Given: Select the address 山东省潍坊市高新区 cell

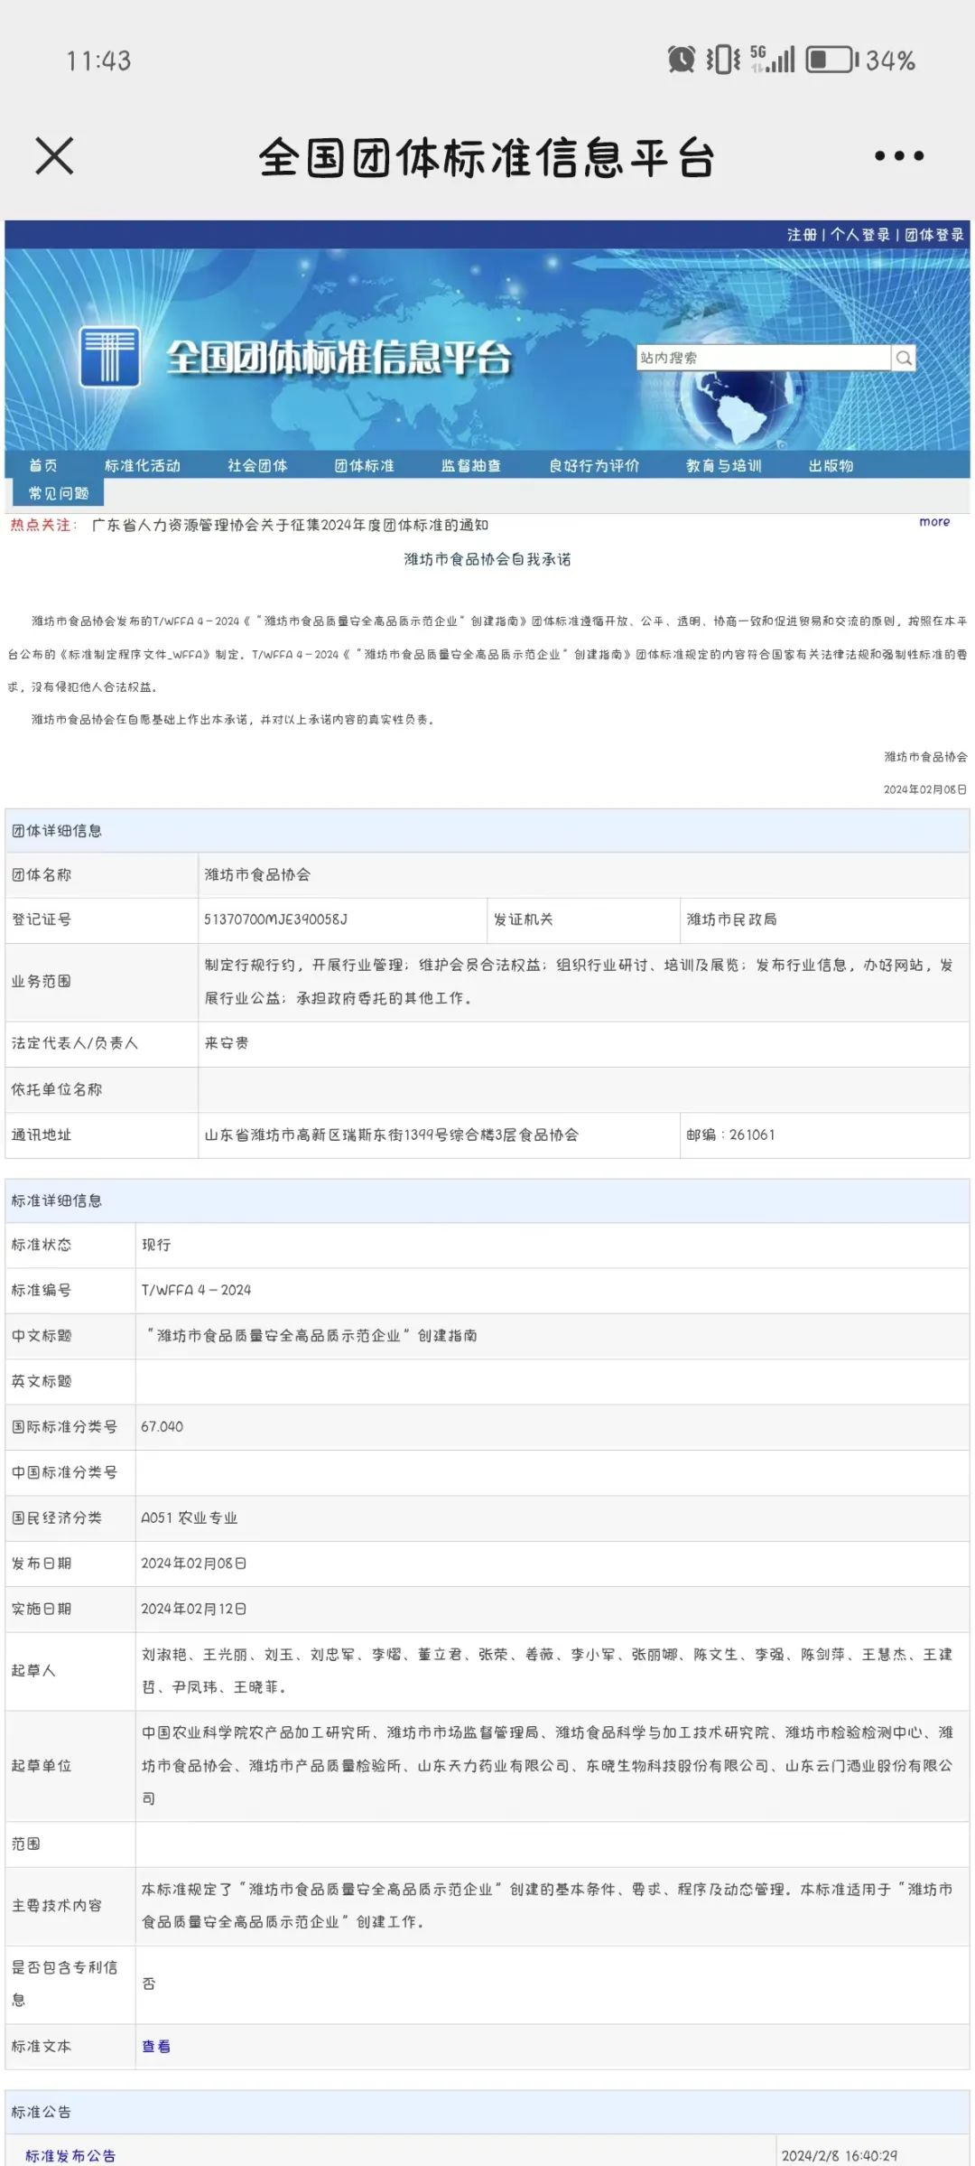Looking at the screenshot, I should (439, 1135).
